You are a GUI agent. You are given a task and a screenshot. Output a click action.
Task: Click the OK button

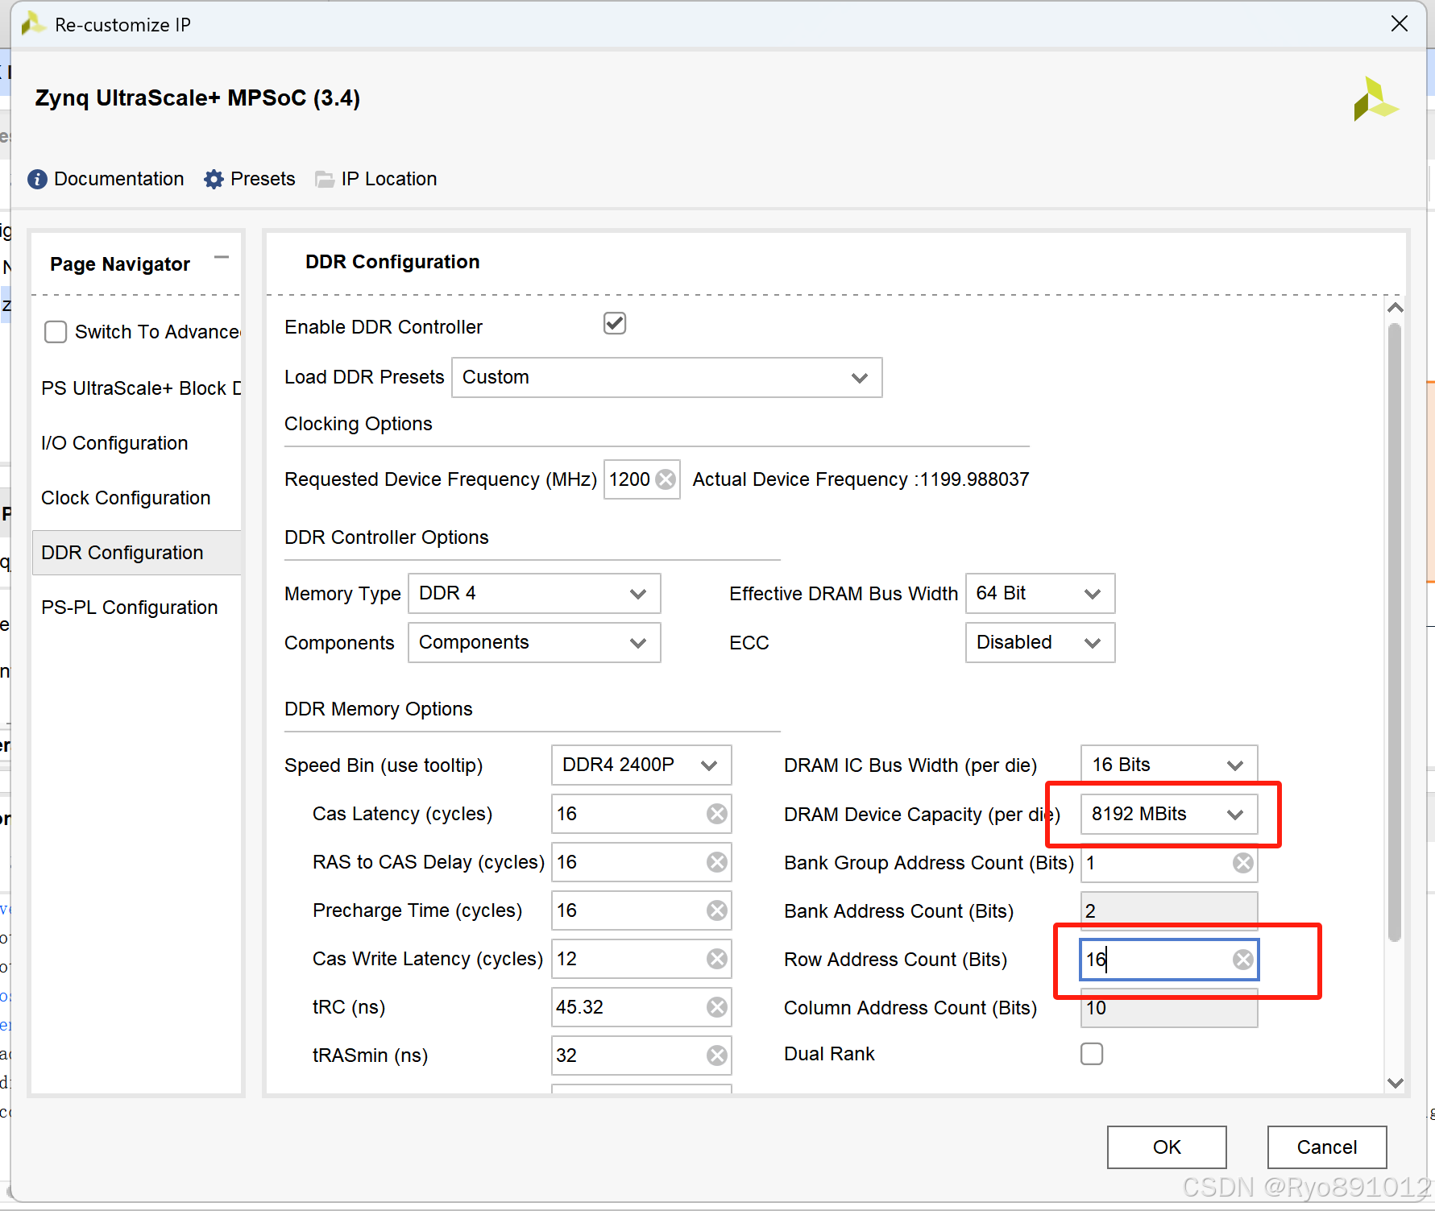(x=1167, y=1147)
